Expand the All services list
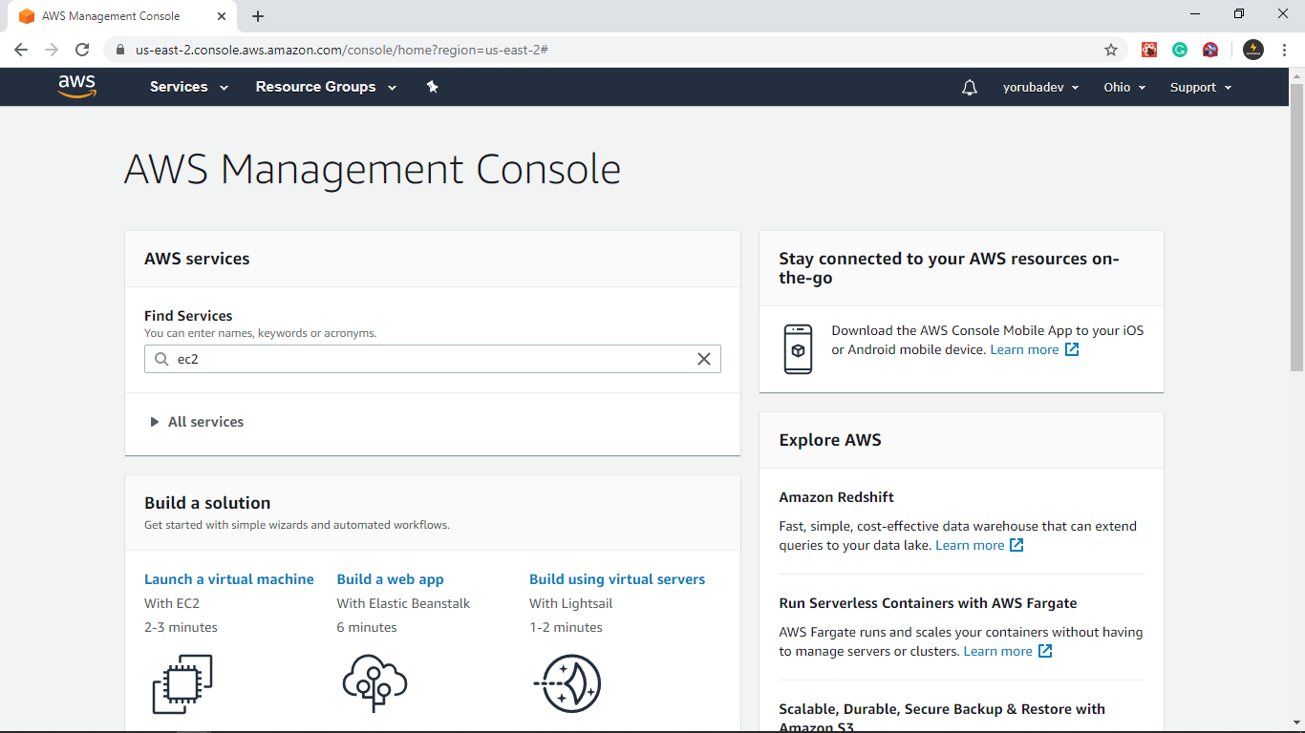Viewport: 1305px width, 733px height. pos(197,422)
